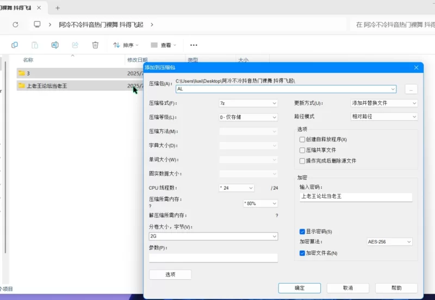Open the three-dots more options menu

[x=194, y=45]
